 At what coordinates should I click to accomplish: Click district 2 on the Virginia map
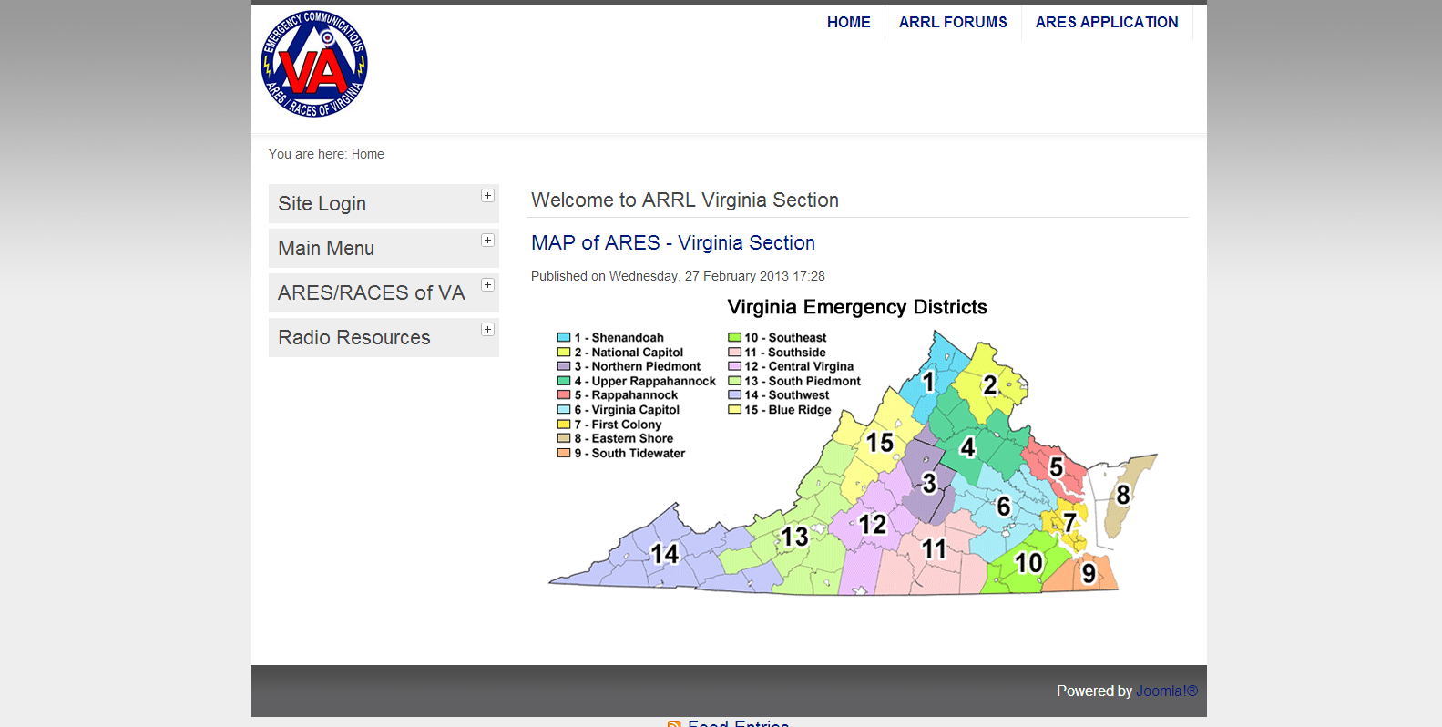click(989, 385)
